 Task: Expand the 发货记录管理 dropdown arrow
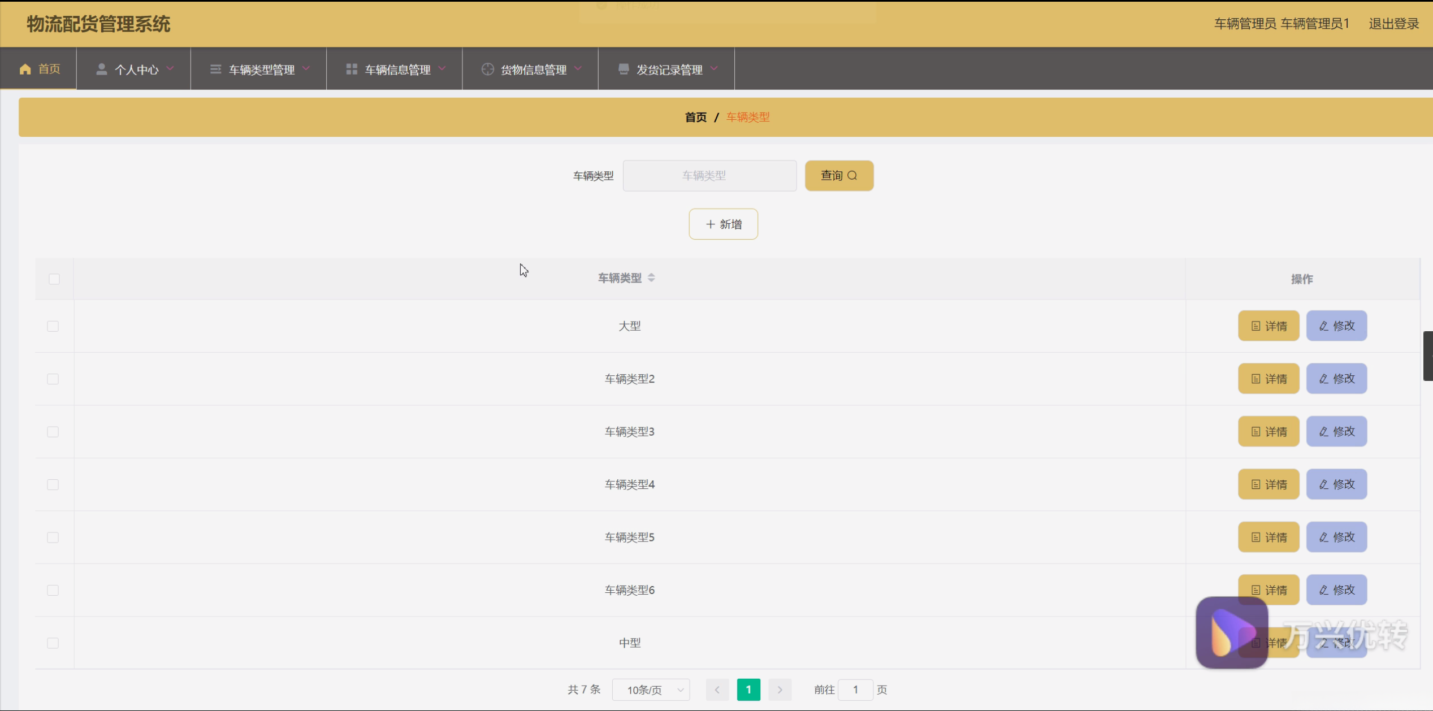(714, 68)
